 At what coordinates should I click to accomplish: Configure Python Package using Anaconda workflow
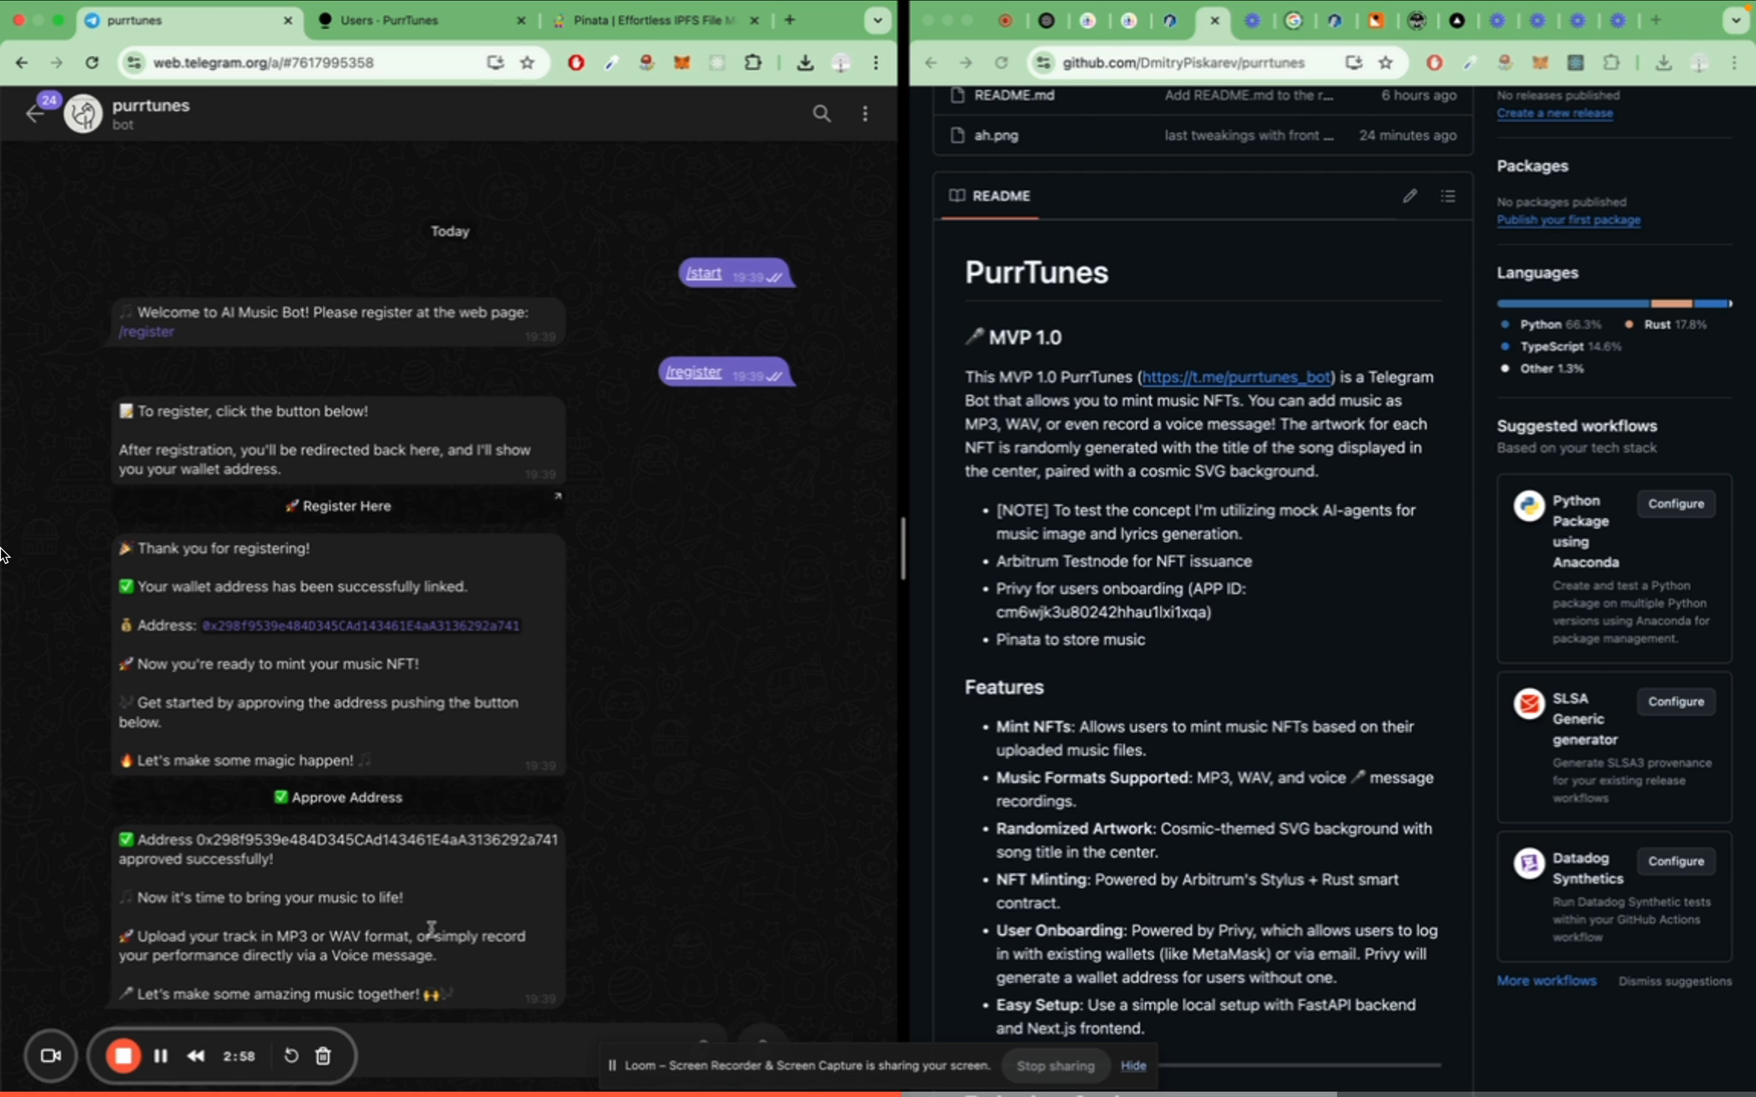1675,504
